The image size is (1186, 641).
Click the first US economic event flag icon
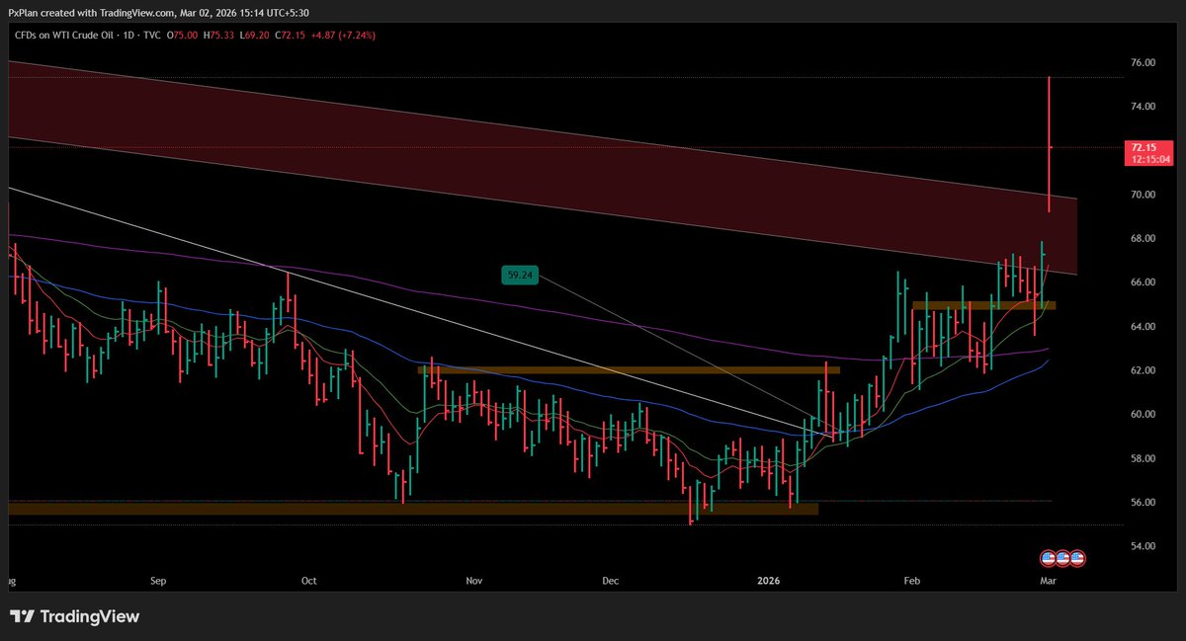click(x=1046, y=558)
